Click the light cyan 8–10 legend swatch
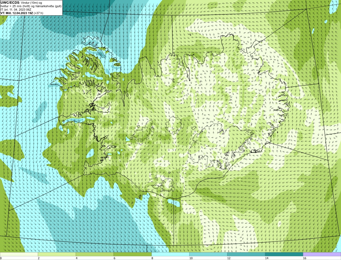Viewport: 341px width, 260px height. coord(170,254)
